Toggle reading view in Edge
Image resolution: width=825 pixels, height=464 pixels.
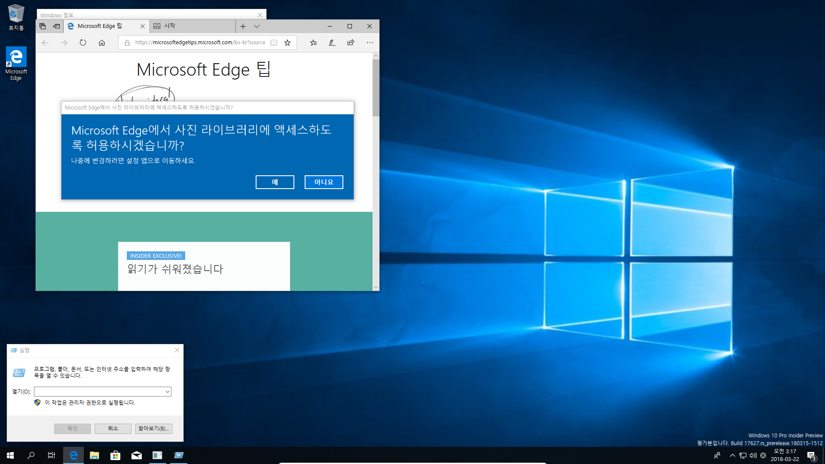pyautogui.click(x=274, y=43)
